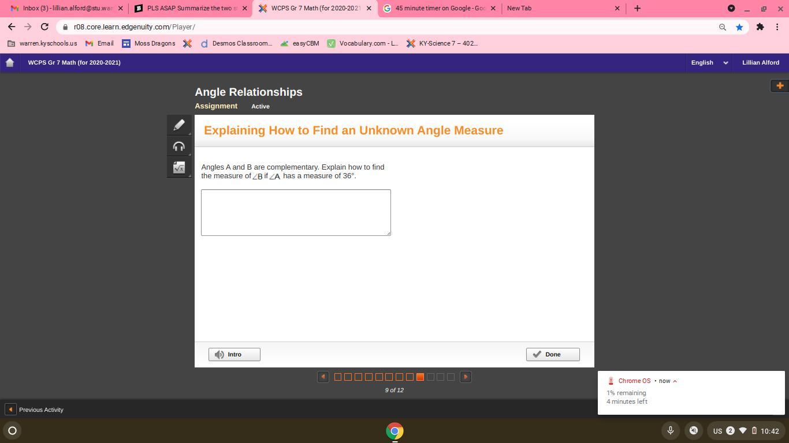Viewport: 789px width, 443px height.
Task: Select the pencil highlighter tool
Action: point(179,125)
